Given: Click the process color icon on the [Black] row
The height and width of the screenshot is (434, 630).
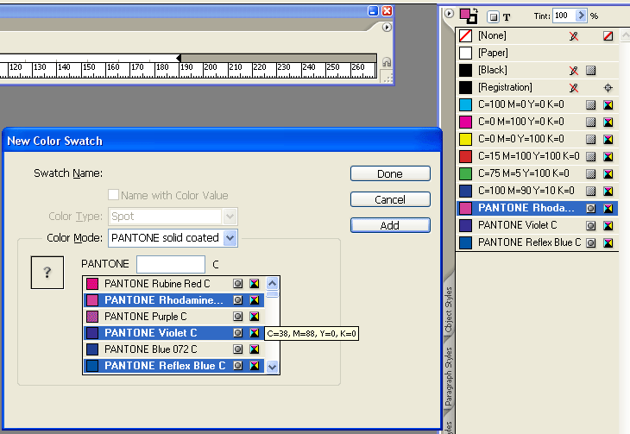Looking at the screenshot, I should (590, 71).
